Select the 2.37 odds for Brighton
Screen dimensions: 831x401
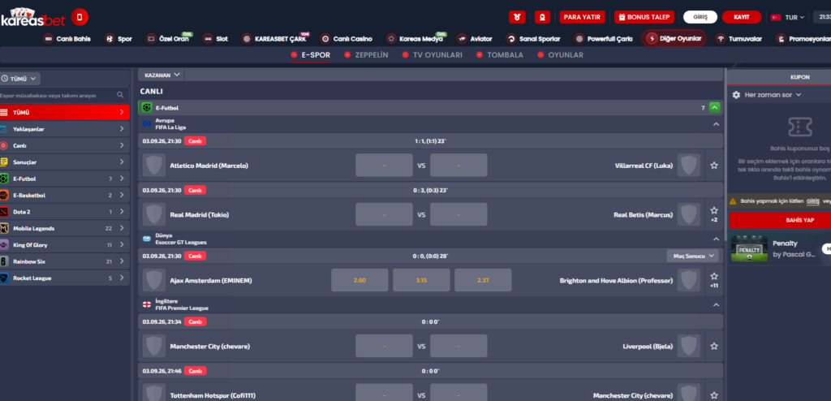(x=483, y=280)
